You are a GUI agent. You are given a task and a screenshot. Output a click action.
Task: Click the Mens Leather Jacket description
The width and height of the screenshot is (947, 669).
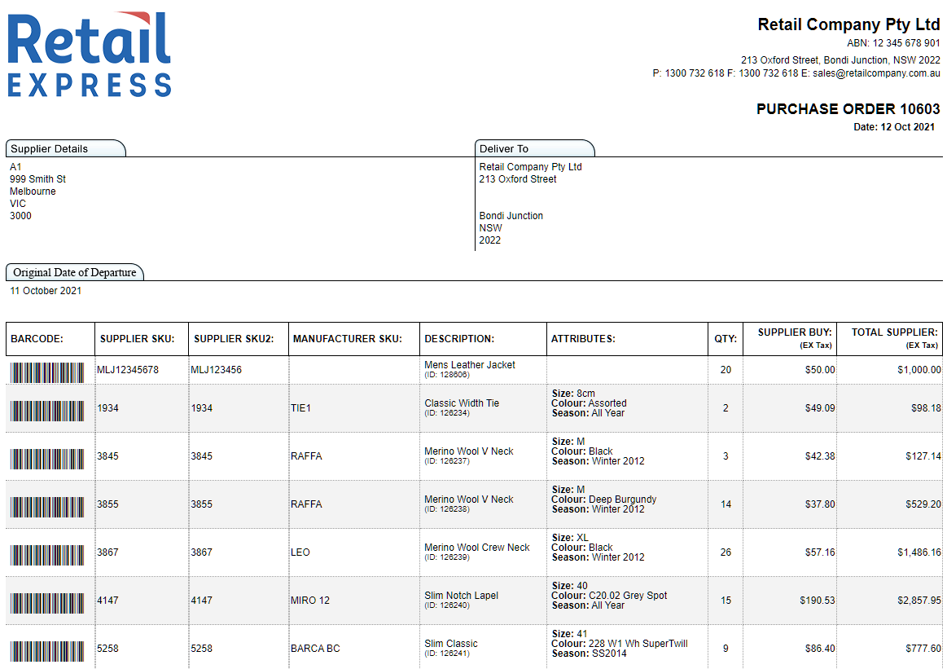pos(470,365)
